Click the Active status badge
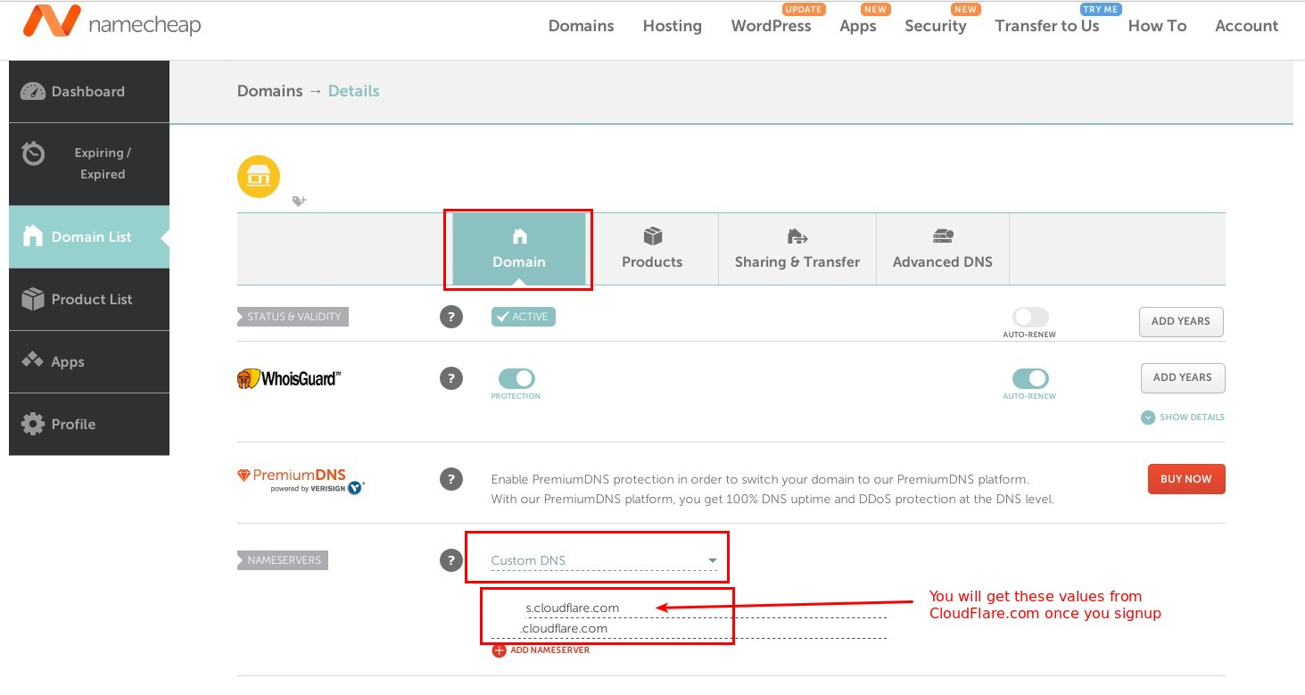Screen dimensions: 1305x695 524,317
